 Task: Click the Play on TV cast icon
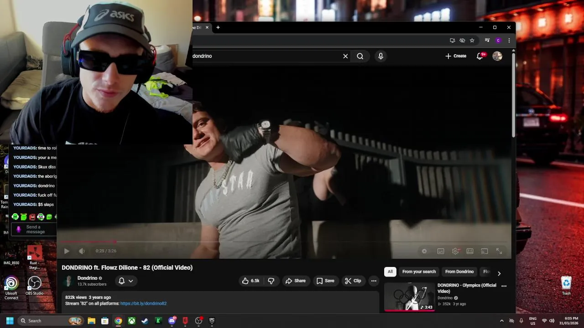(x=485, y=251)
